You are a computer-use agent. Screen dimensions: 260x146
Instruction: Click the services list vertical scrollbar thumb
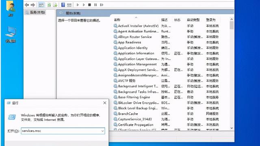232,25
